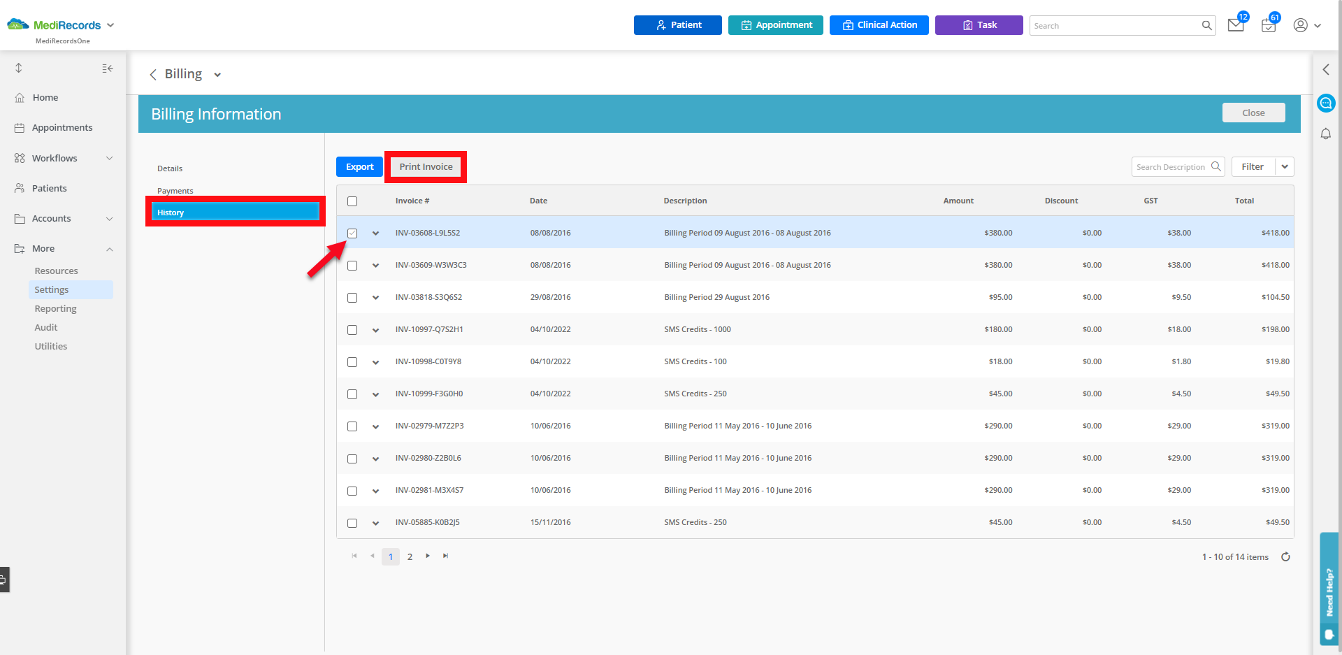Close the Billing Information panel

pos(1253,113)
